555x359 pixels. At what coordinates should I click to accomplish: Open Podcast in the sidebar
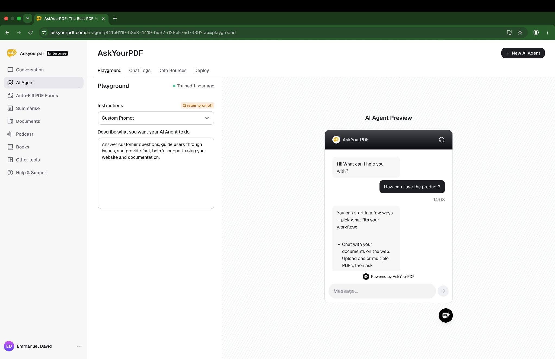coord(44,134)
